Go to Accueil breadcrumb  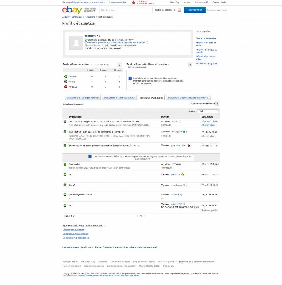point(65,17)
